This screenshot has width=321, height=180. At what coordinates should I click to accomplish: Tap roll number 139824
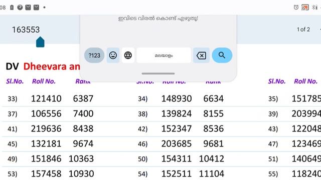177,113
